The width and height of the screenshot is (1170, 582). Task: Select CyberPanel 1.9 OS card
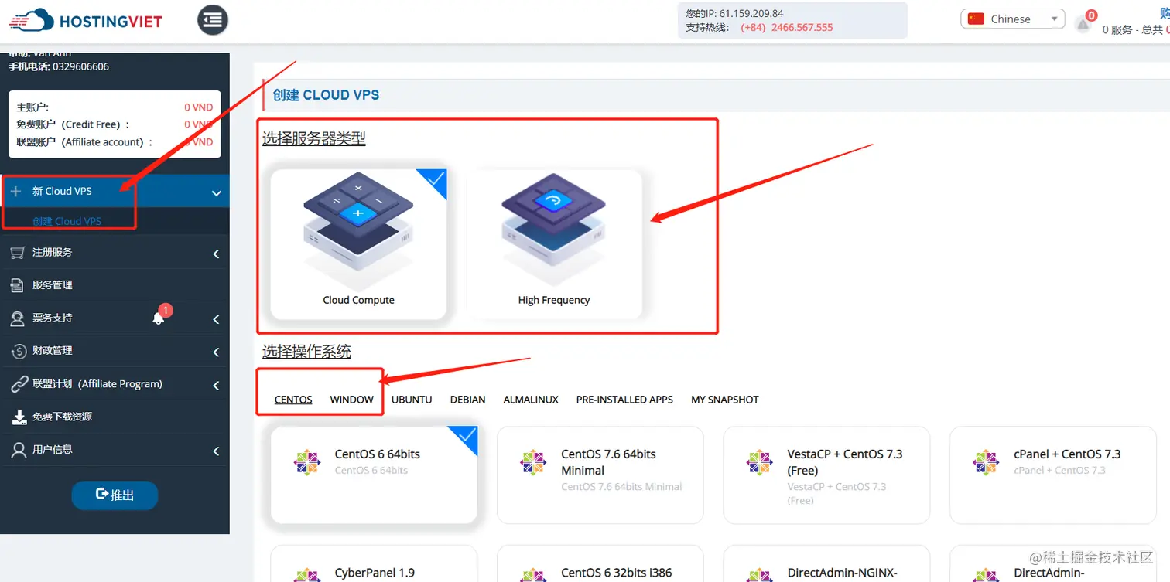coord(374,563)
